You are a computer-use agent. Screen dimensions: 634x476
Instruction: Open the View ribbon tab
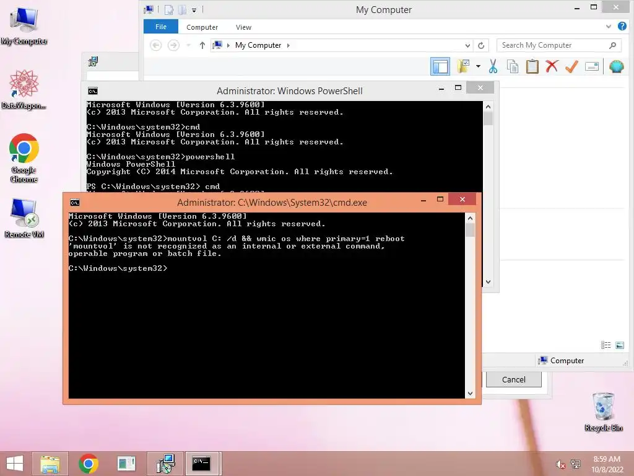(x=243, y=27)
